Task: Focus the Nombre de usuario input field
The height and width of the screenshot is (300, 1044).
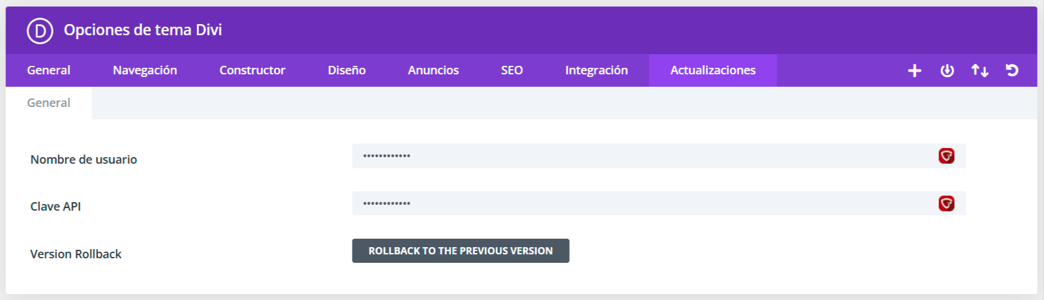Action: click(659, 156)
